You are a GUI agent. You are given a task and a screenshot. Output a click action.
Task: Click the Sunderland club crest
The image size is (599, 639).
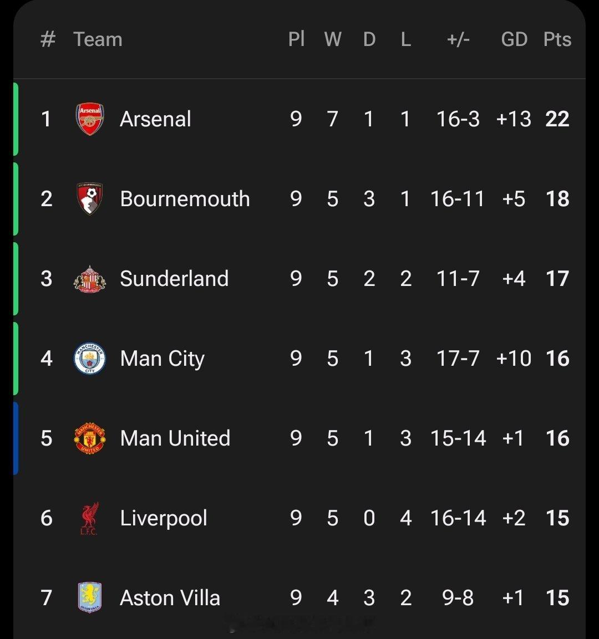[x=90, y=279]
